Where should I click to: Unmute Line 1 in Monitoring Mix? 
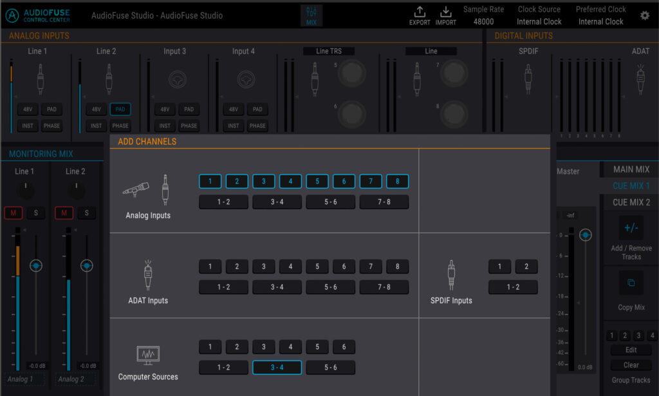coord(14,212)
